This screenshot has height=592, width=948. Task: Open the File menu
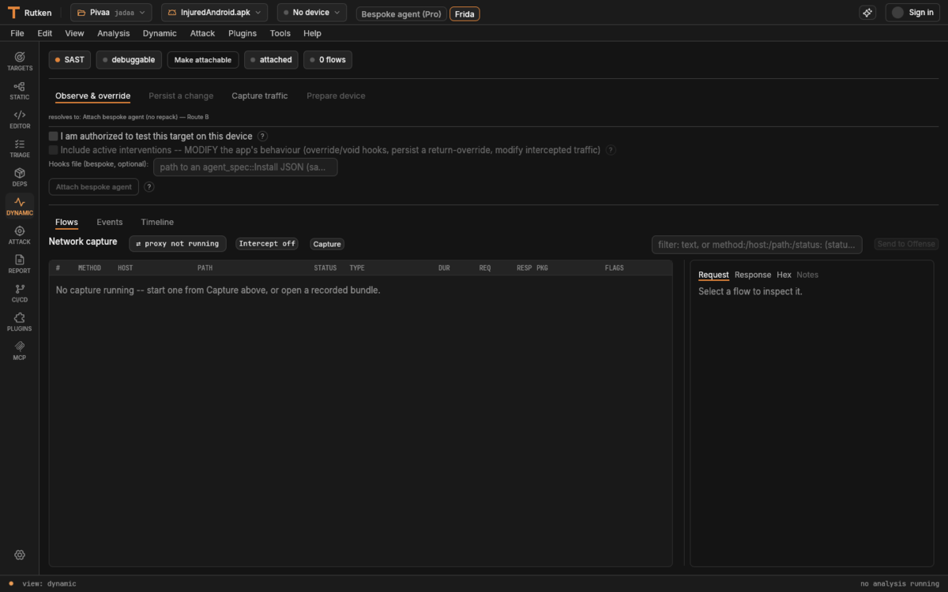(x=17, y=33)
